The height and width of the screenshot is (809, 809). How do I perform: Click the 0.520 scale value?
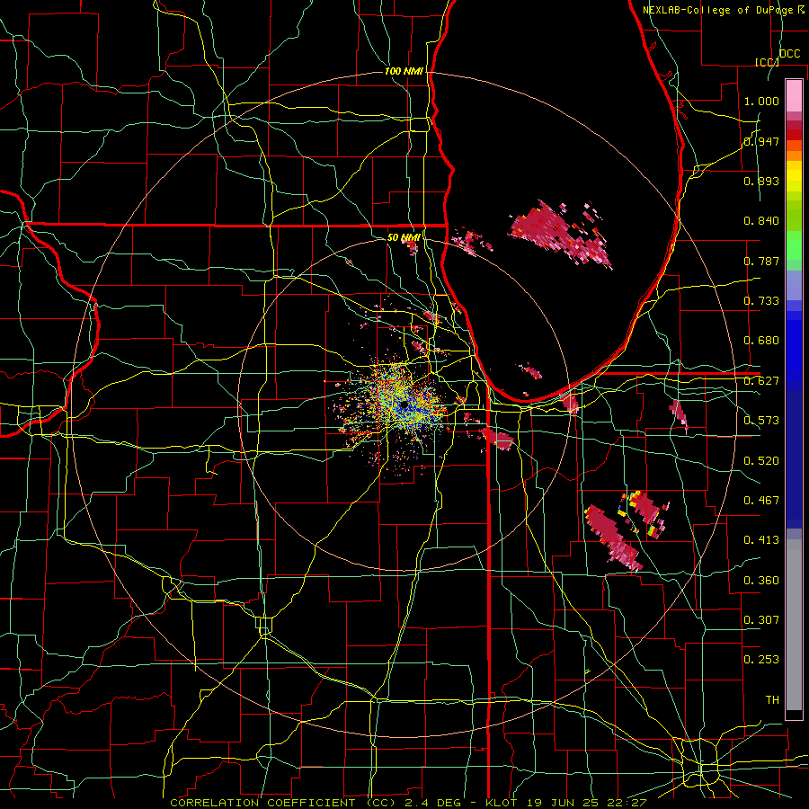coord(761,461)
